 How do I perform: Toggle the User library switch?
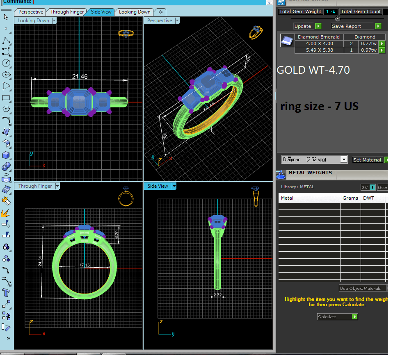[382, 187]
